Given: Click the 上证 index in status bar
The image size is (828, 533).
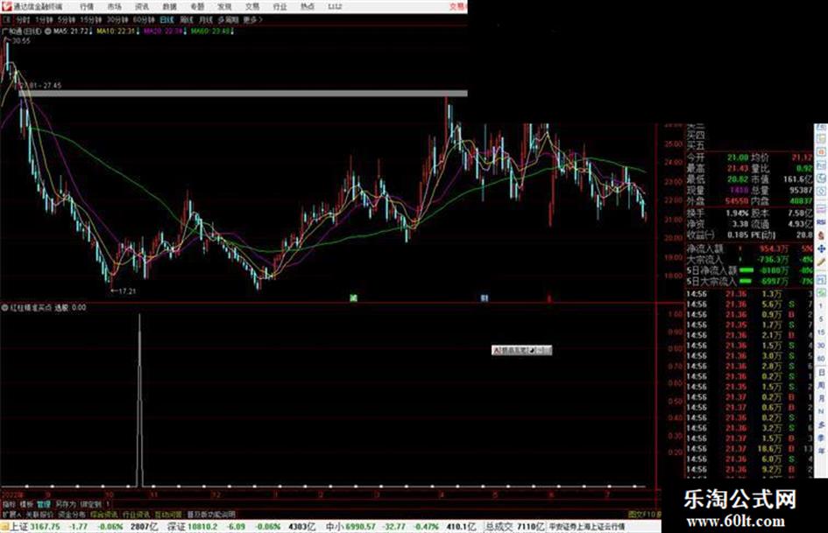Looking at the screenshot, I should [x=18, y=527].
